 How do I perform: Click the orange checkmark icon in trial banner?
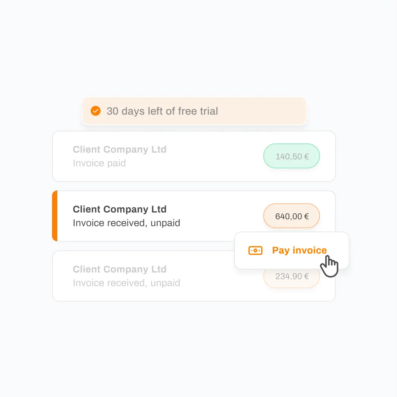pos(96,111)
